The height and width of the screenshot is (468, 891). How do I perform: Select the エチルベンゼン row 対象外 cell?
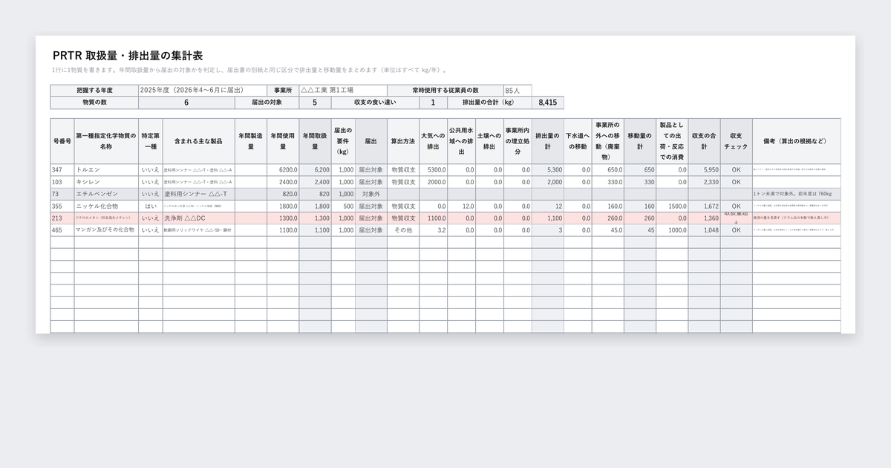coord(371,194)
